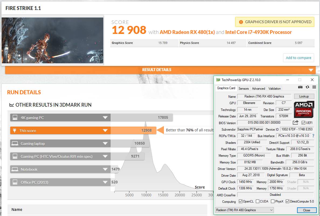Viewport: 320px width, 216px height.
Task: Open GPU-Z hamburger menu icon
Action: 314,87
